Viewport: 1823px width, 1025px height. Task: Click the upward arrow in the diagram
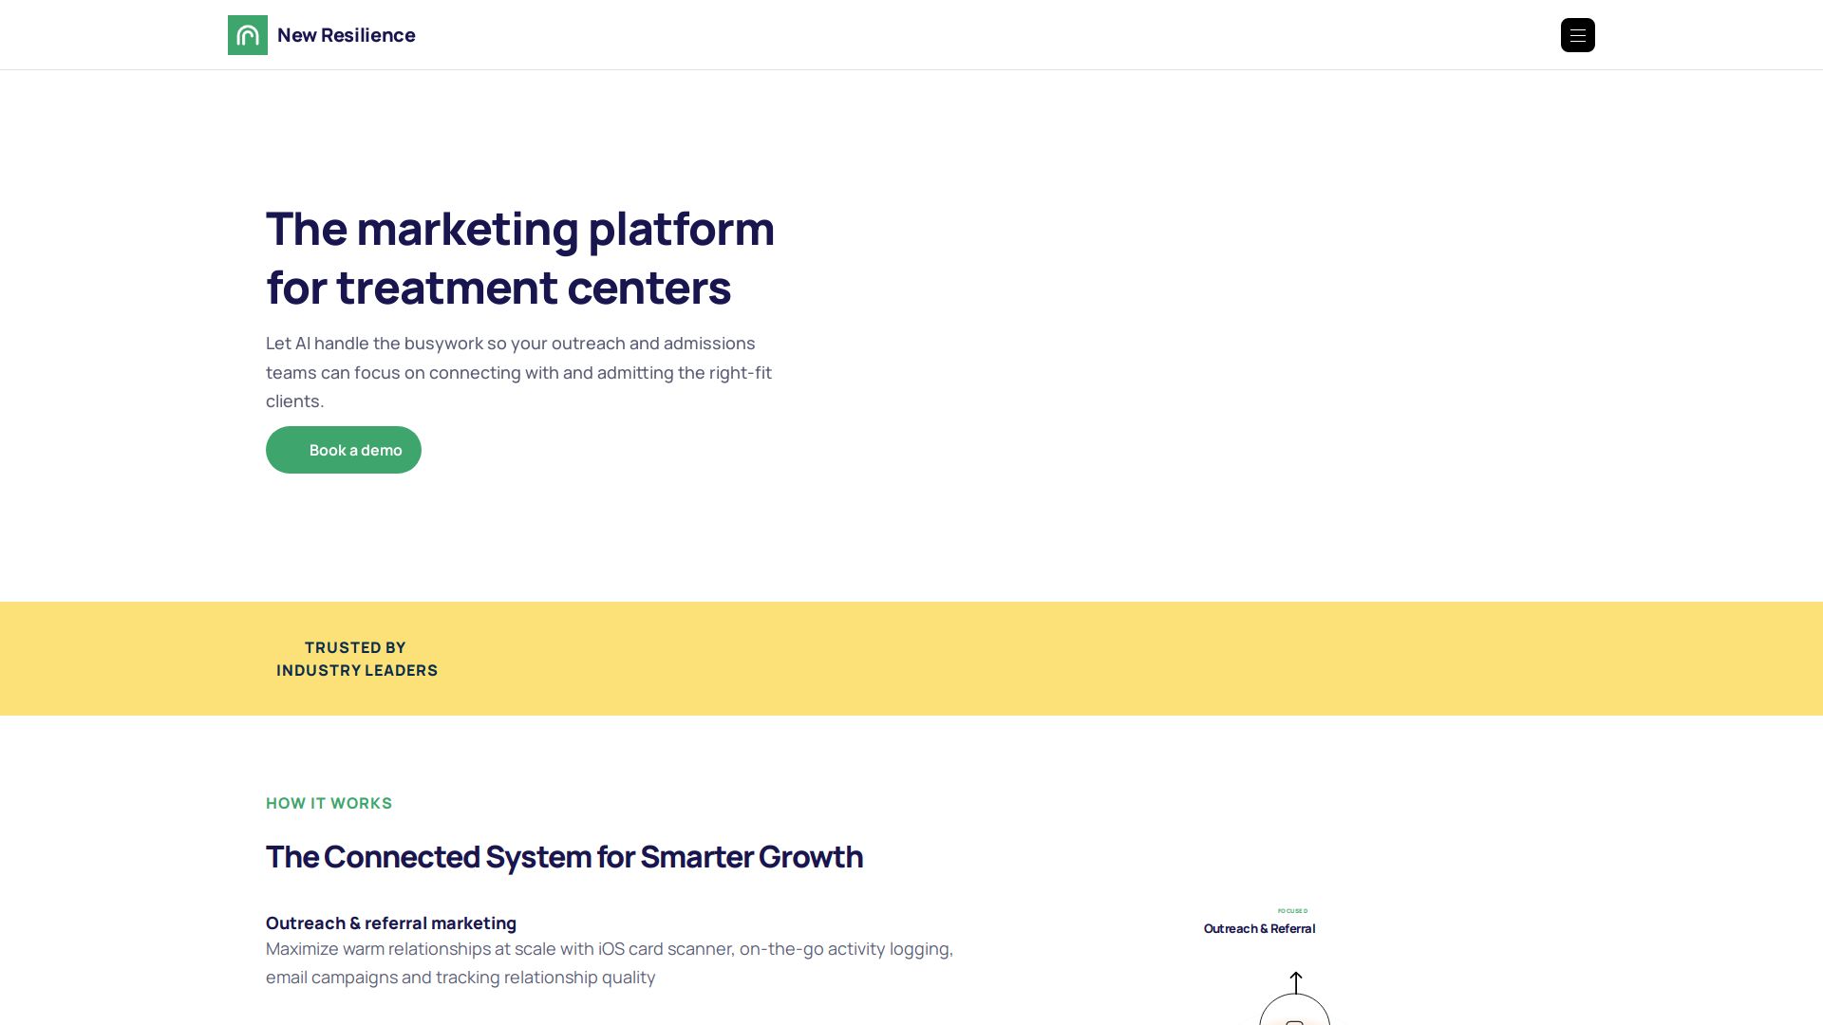(x=1295, y=981)
